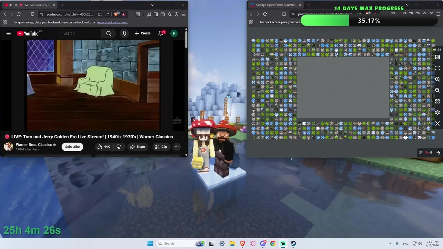Screen dimensions: 443x249
Task: Open a new tab in the puzzle window
Action: [309, 5]
